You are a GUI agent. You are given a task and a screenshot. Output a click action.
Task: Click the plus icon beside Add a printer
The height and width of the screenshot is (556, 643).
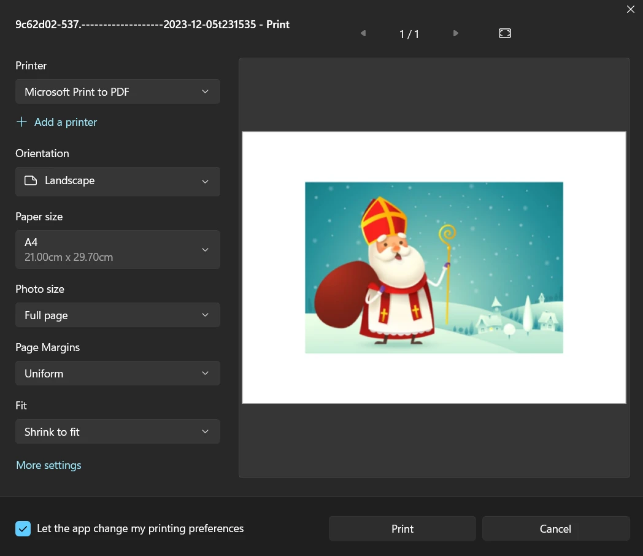[21, 122]
